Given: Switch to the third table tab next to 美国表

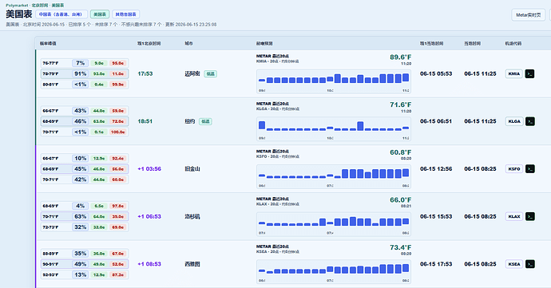Looking at the screenshot, I should point(126,14).
